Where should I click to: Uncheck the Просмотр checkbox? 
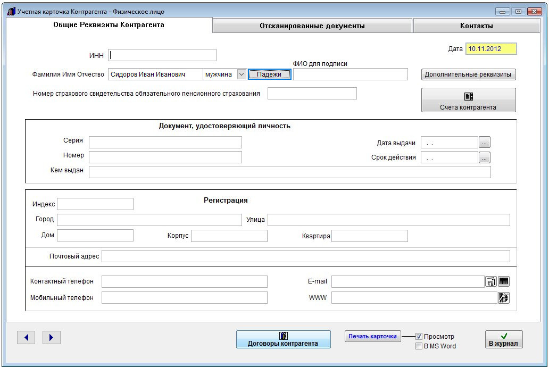(419, 337)
